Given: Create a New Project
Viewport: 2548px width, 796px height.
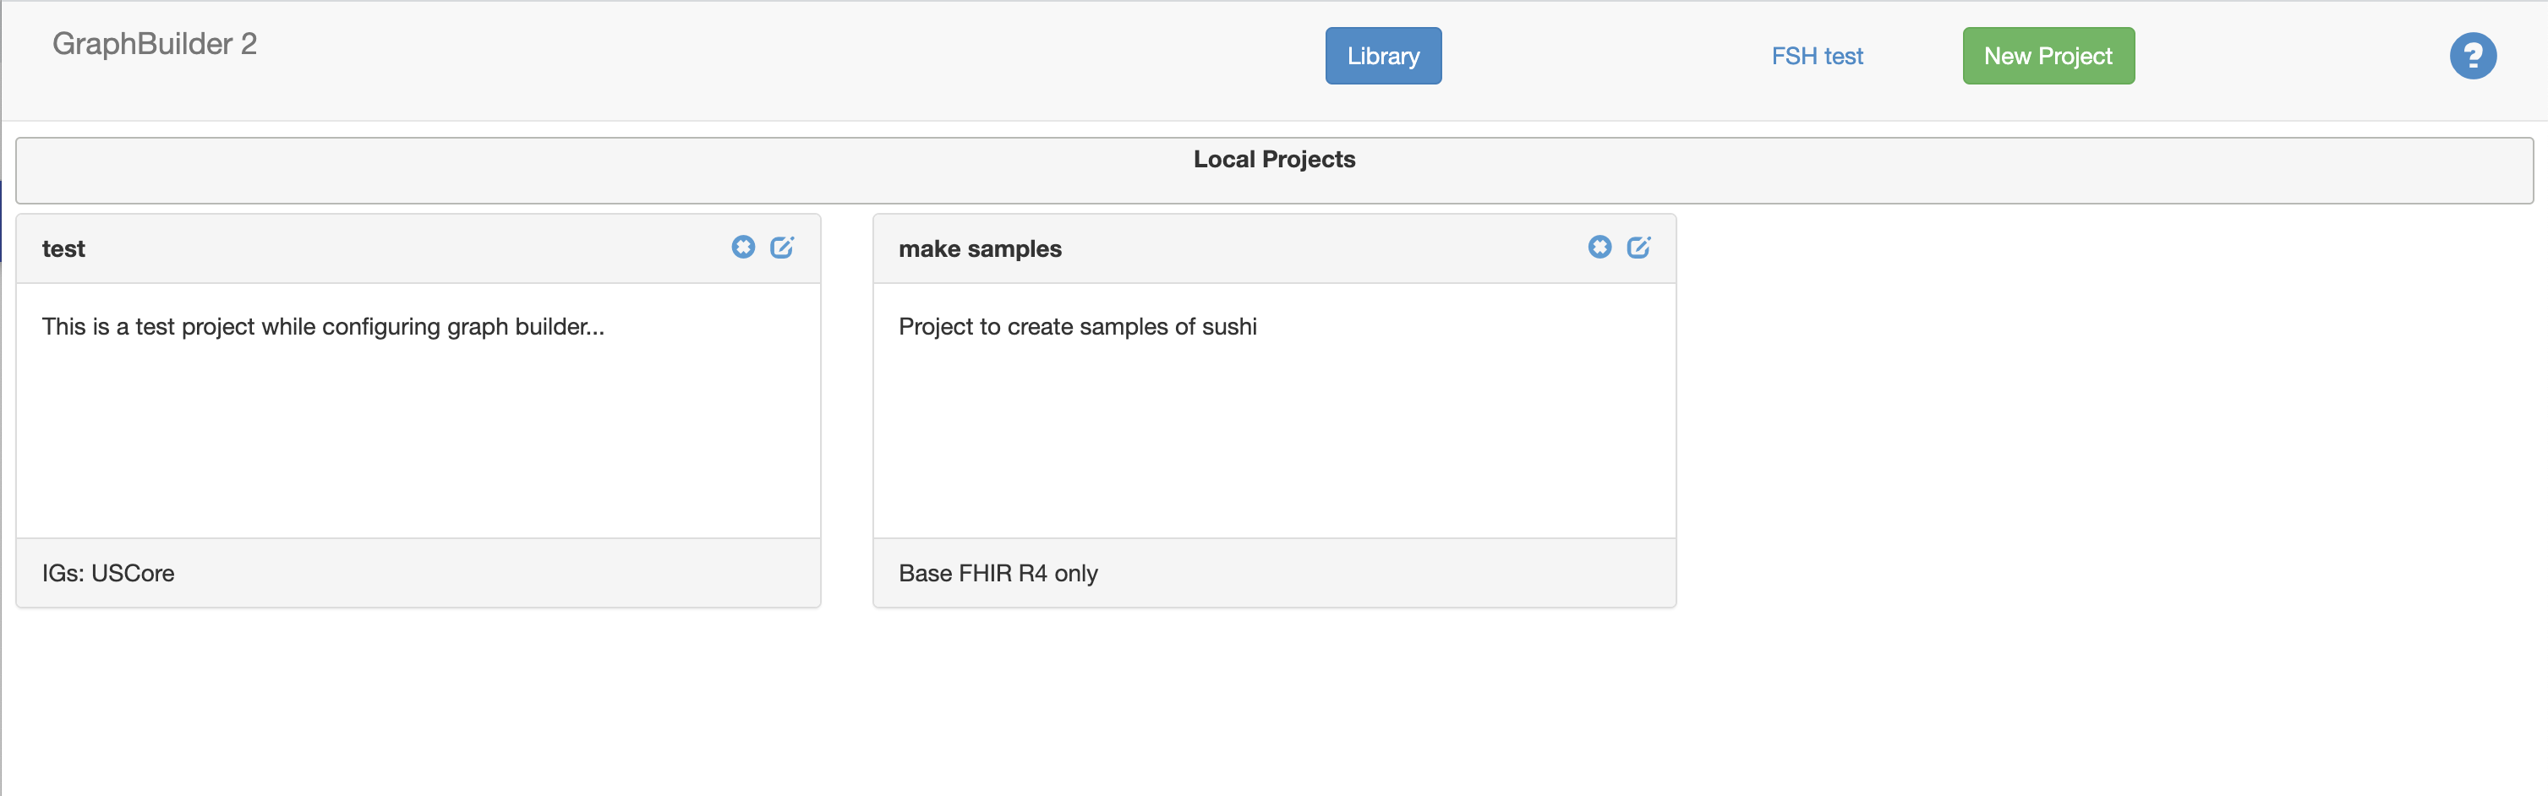Looking at the screenshot, I should point(2048,57).
